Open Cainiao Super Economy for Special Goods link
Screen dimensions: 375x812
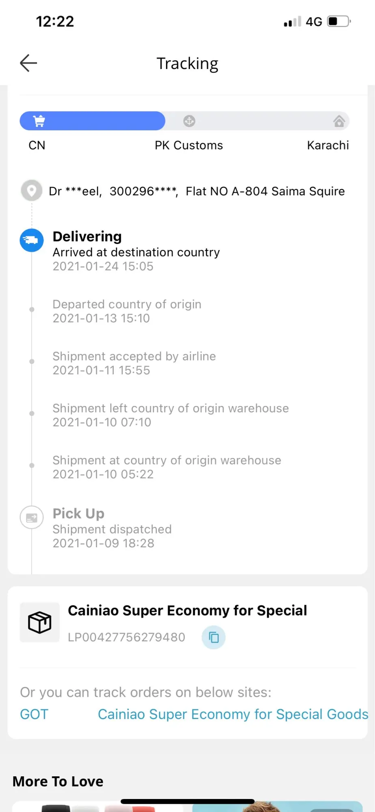pyautogui.click(x=233, y=714)
